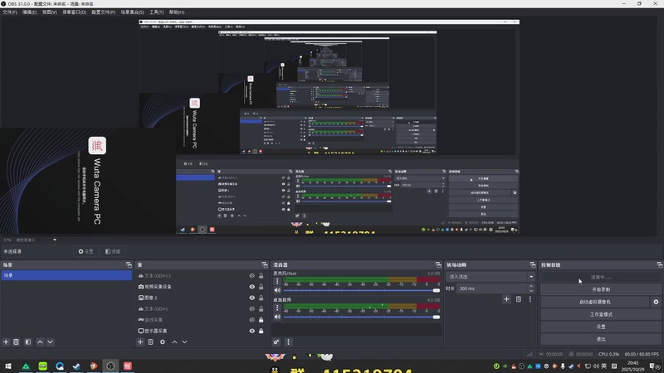Select the 图像 2 source row
The width and height of the screenshot is (664, 373).
[201, 298]
